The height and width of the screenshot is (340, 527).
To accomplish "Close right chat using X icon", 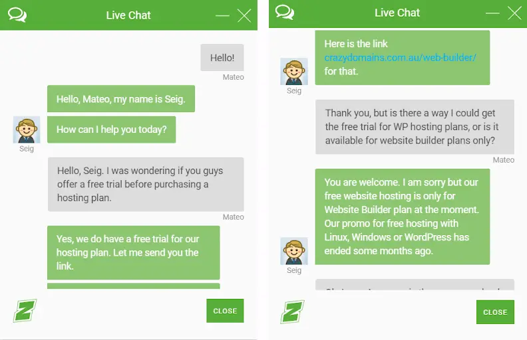I will click(514, 13).
